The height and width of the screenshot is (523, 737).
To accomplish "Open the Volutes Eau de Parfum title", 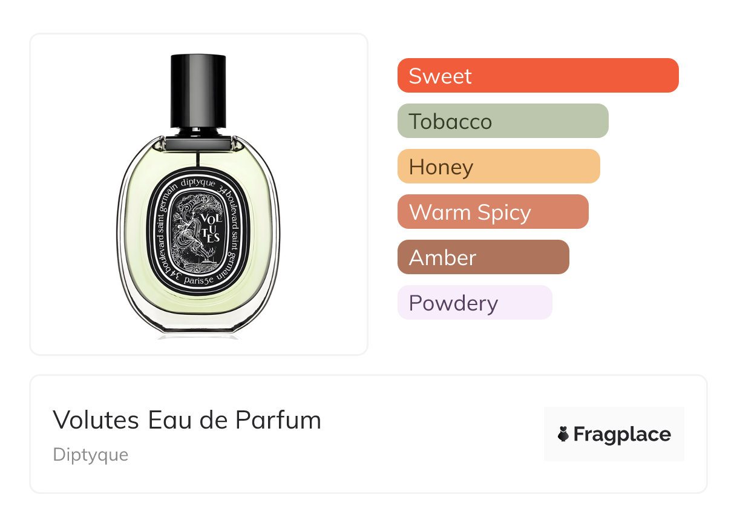I will pyautogui.click(x=187, y=419).
